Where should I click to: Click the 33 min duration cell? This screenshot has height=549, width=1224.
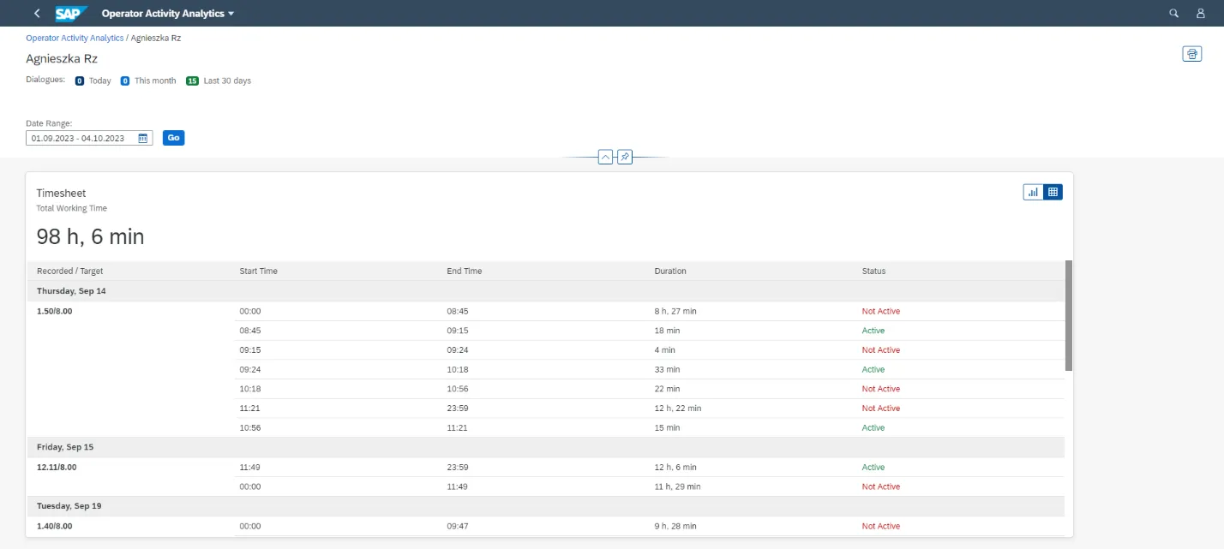(667, 370)
